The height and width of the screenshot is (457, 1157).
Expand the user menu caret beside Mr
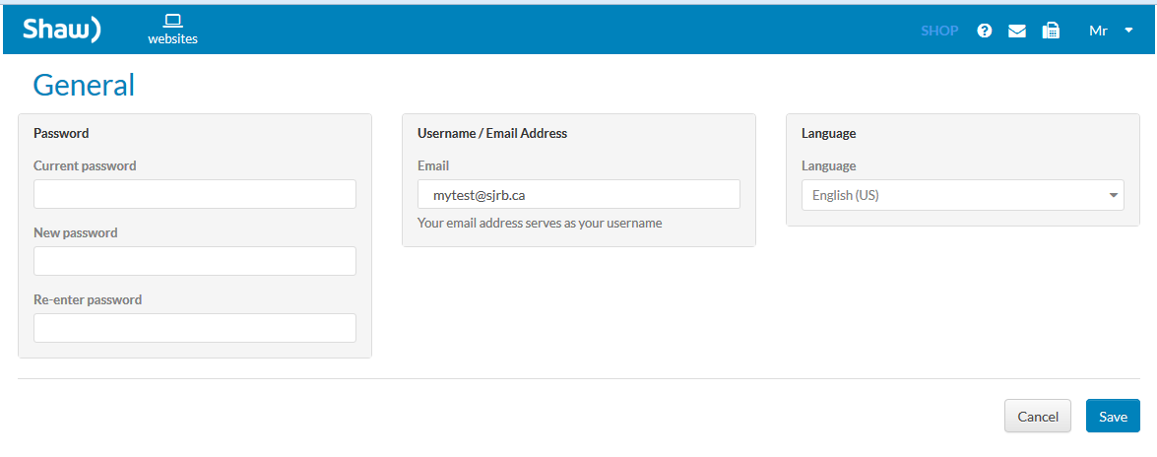(x=1128, y=31)
